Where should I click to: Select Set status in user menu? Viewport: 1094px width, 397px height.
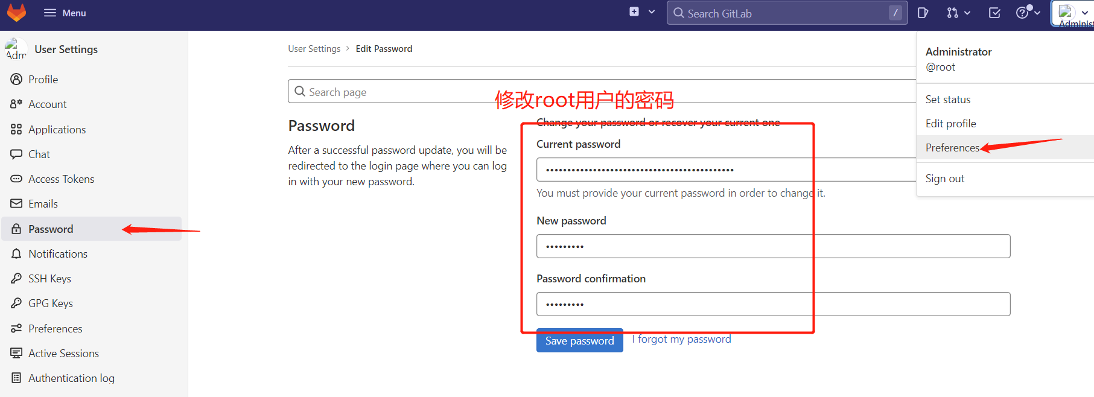coord(948,100)
